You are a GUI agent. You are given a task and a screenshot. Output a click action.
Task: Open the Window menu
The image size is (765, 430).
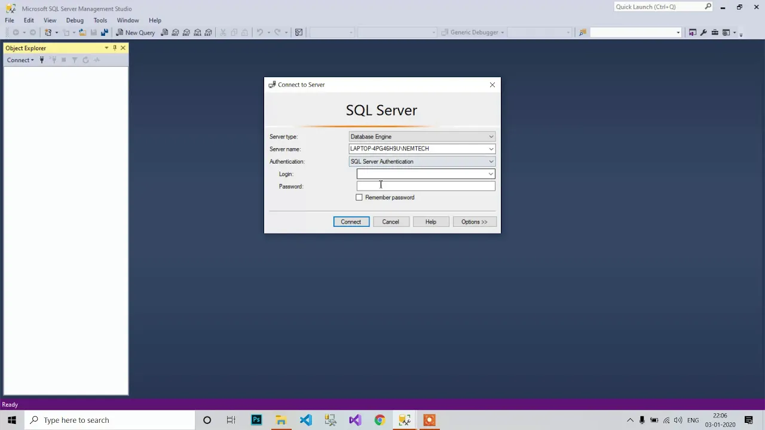coord(128,20)
